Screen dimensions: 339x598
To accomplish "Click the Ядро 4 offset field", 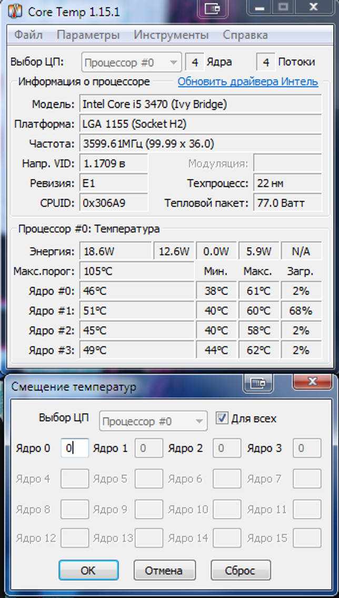I will (75, 479).
